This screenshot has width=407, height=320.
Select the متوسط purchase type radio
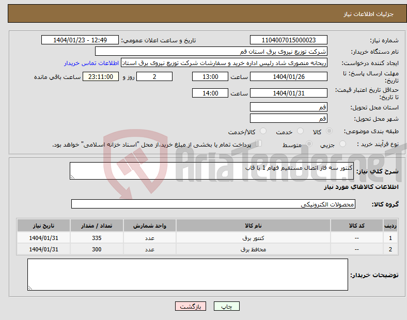point(309,144)
